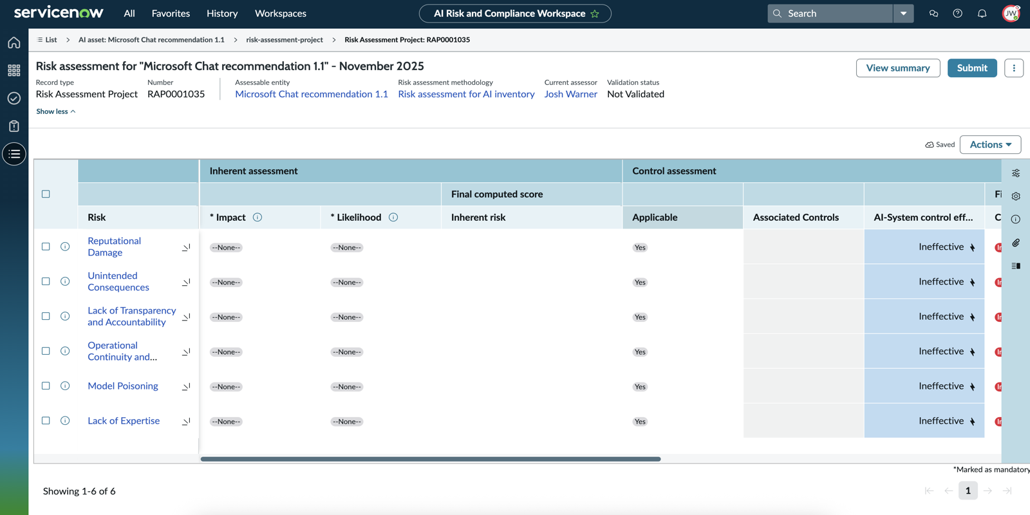Open the All menu
1030x515 pixels.
129,14
